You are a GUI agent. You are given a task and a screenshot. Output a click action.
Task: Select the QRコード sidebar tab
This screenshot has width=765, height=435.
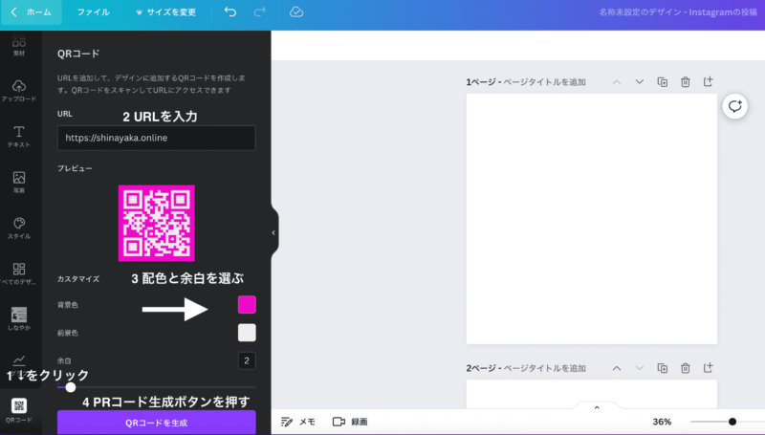[19, 409]
